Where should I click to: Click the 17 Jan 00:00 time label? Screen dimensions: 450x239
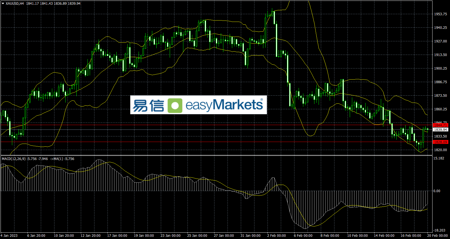pos(117,236)
